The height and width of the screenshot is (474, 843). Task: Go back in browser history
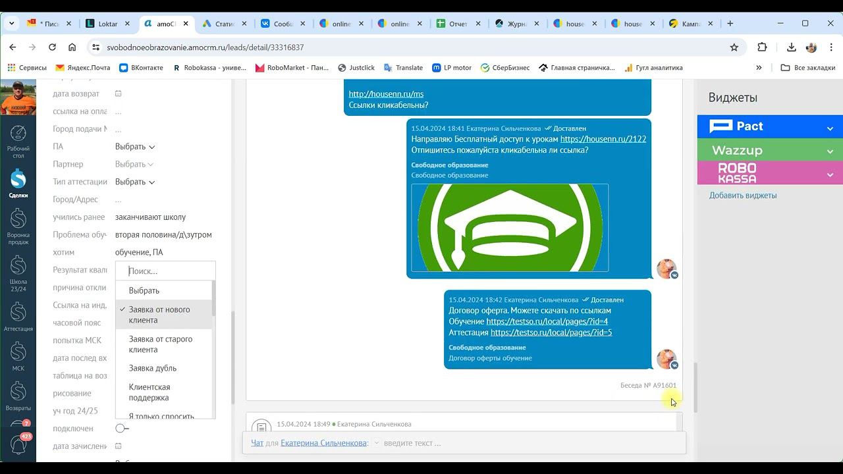[x=13, y=47]
